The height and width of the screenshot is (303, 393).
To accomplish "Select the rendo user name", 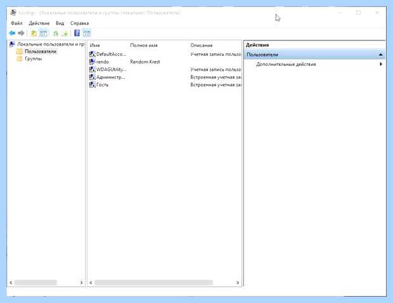I will pyautogui.click(x=103, y=61).
